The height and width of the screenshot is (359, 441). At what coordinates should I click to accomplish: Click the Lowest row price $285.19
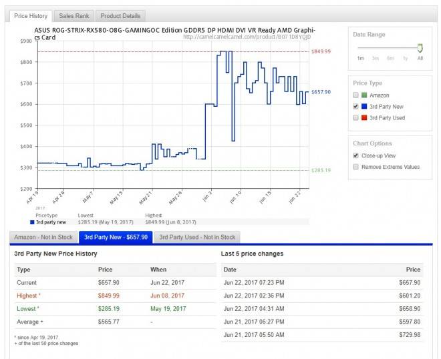coord(108,309)
